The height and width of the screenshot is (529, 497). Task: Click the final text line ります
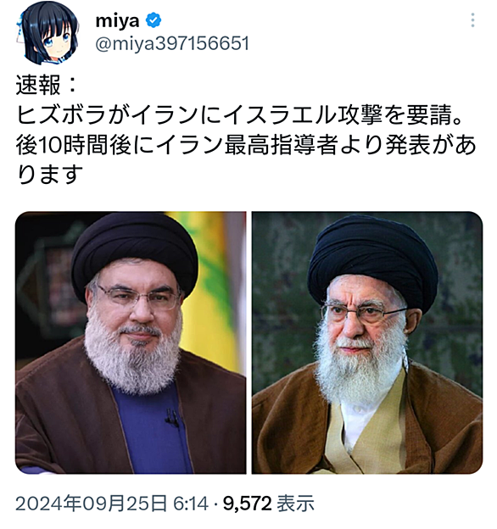pos(49,175)
